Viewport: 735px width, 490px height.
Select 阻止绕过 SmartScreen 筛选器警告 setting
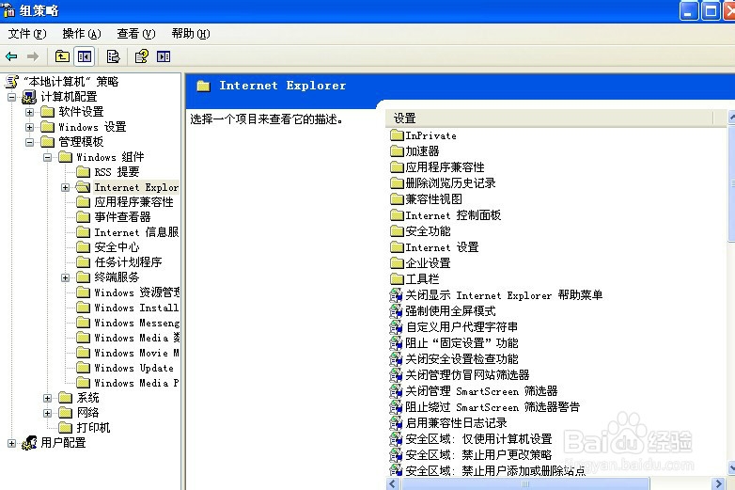493,406
